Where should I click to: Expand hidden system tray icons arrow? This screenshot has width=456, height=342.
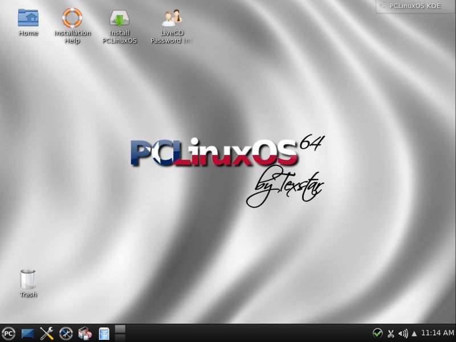coord(414,333)
